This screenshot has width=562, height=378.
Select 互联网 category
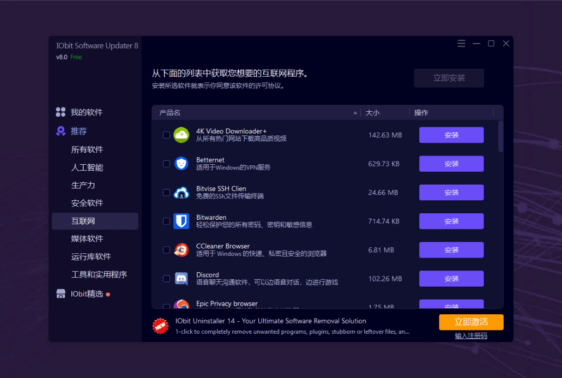[95, 221]
